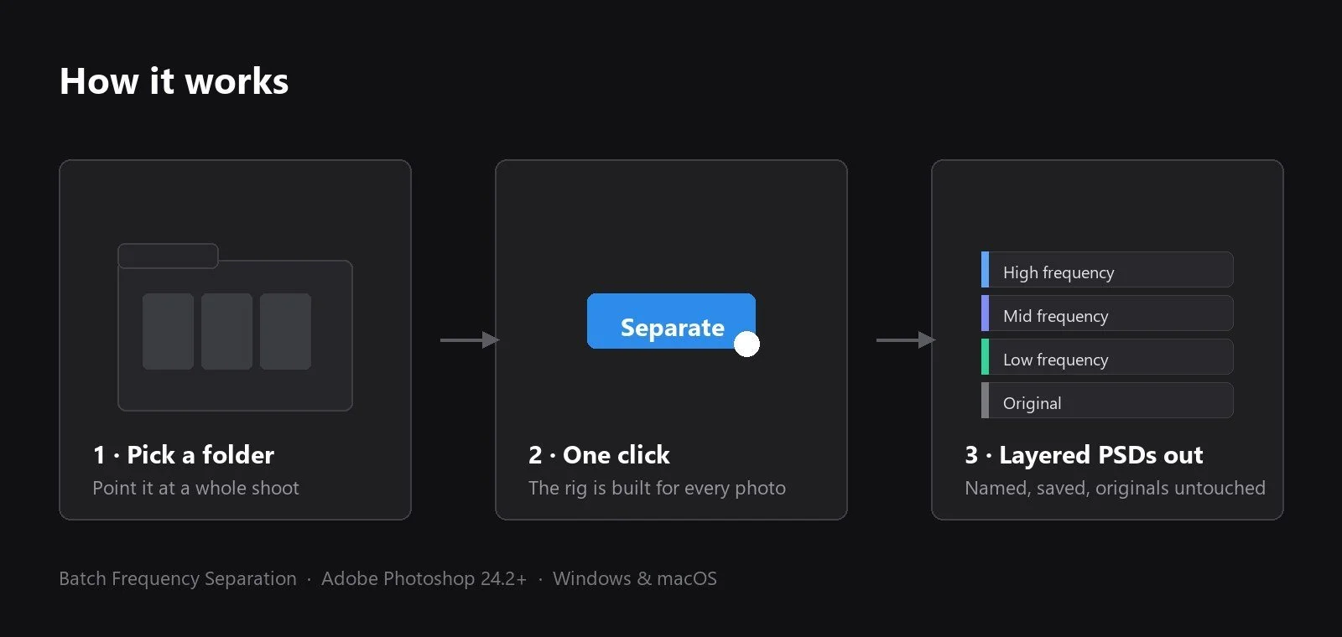Click the "1 · Pick a folder" heading
1342x637 pixels.
184,455
